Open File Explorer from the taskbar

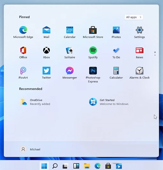pyautogui.click(x=87, y=166)
